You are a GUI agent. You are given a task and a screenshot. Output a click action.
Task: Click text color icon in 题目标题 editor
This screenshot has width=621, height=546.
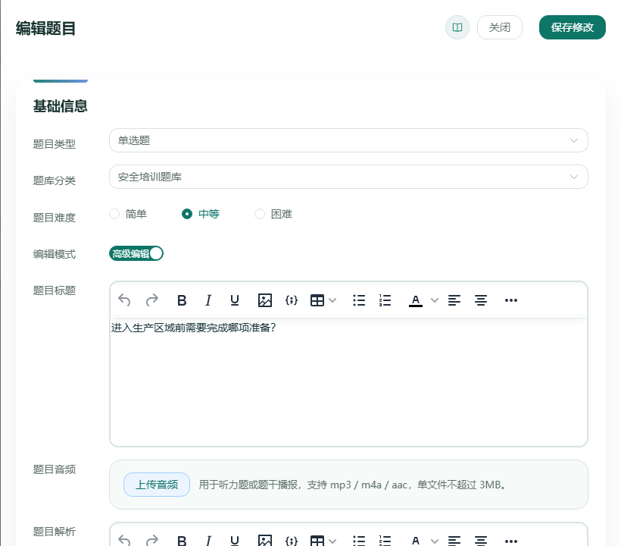(x=416, y=300)
